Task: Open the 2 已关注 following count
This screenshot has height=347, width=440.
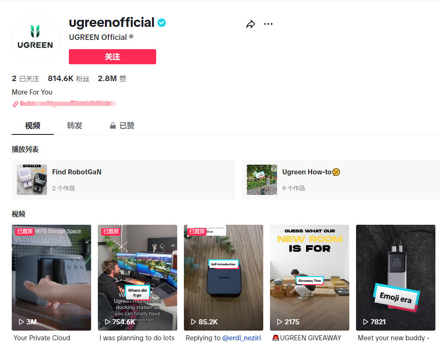Action: click(26, 79)
